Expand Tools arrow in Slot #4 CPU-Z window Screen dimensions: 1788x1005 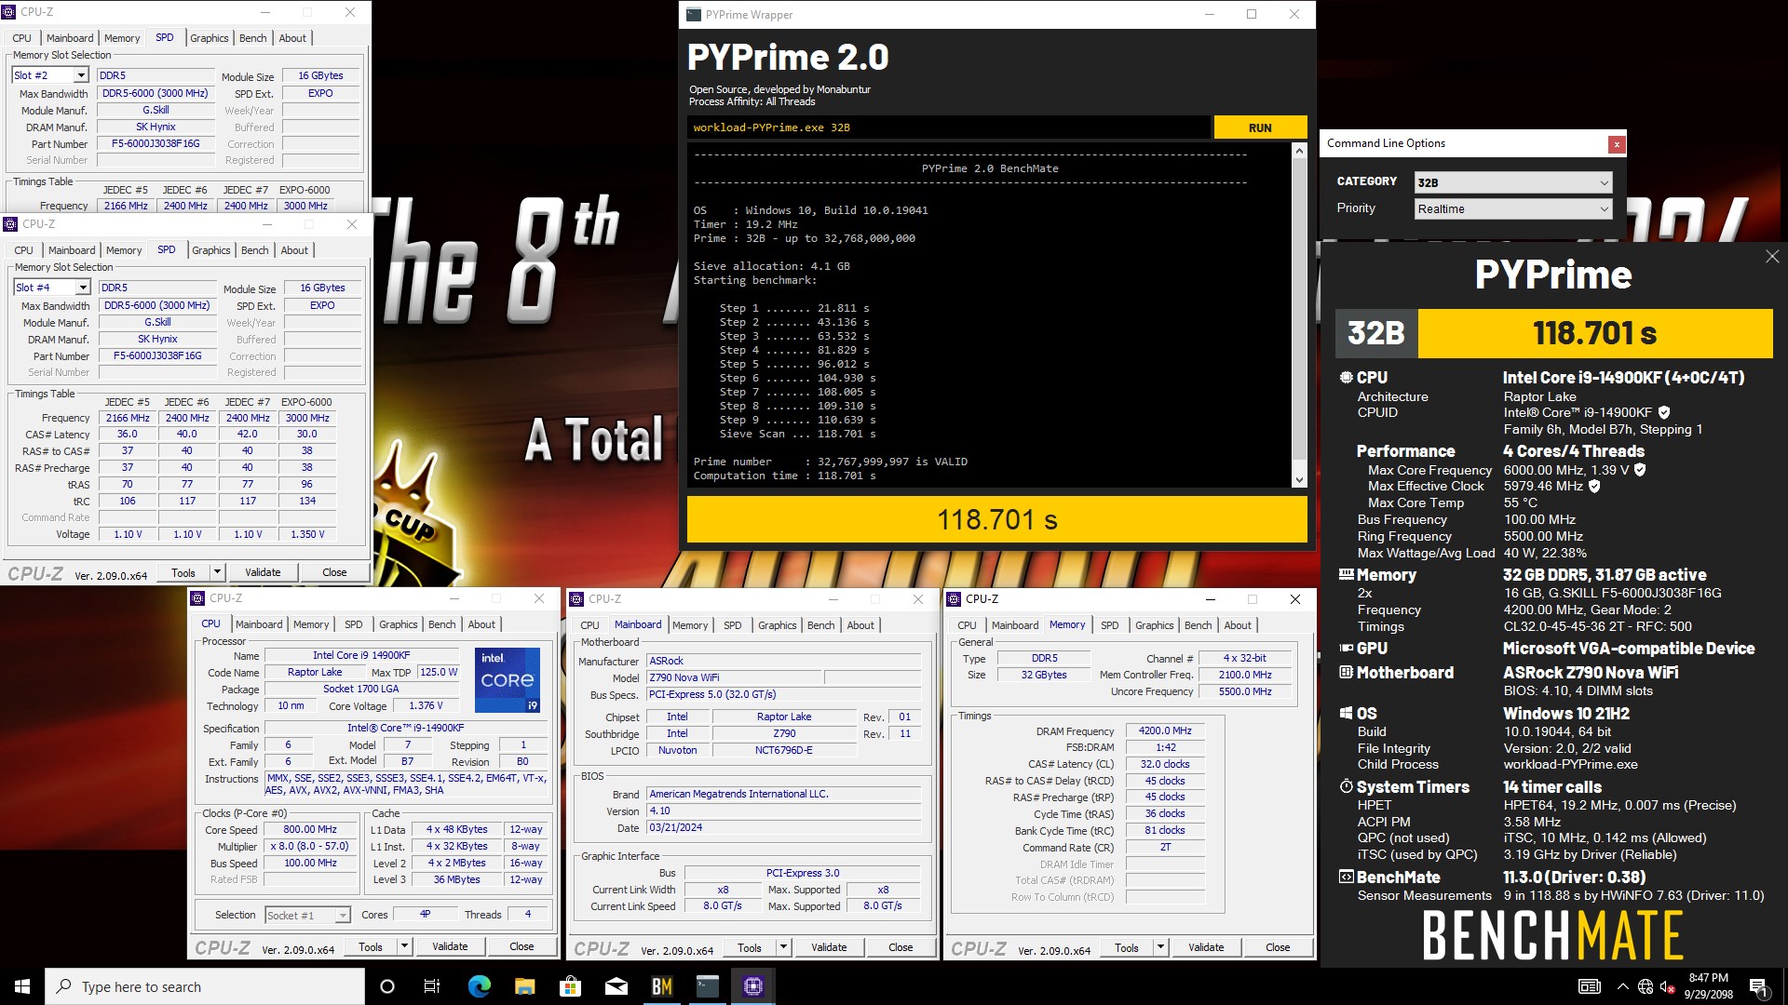click(217, 572)
